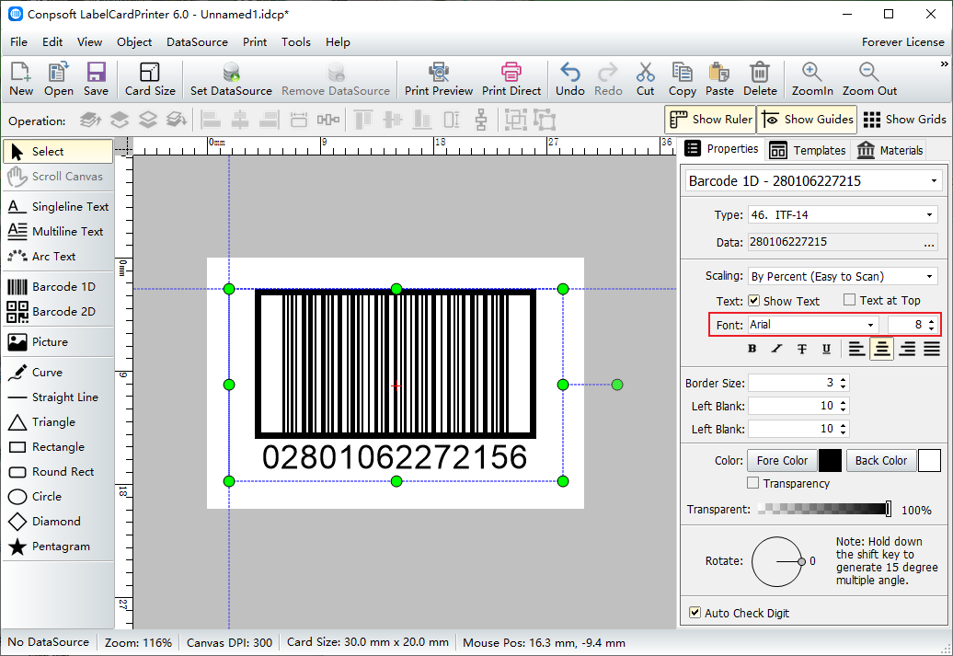Image resolution: width=953 pixels, height=656 pixels.
Task: Click the white back color swatch
Action: [929, 461]
